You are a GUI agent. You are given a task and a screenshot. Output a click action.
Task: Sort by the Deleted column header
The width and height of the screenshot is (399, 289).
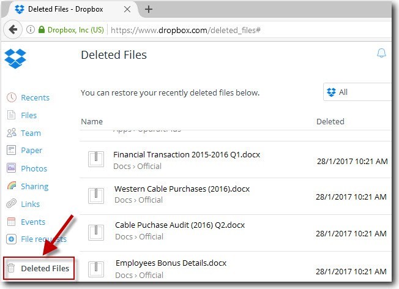click(330, 121)
